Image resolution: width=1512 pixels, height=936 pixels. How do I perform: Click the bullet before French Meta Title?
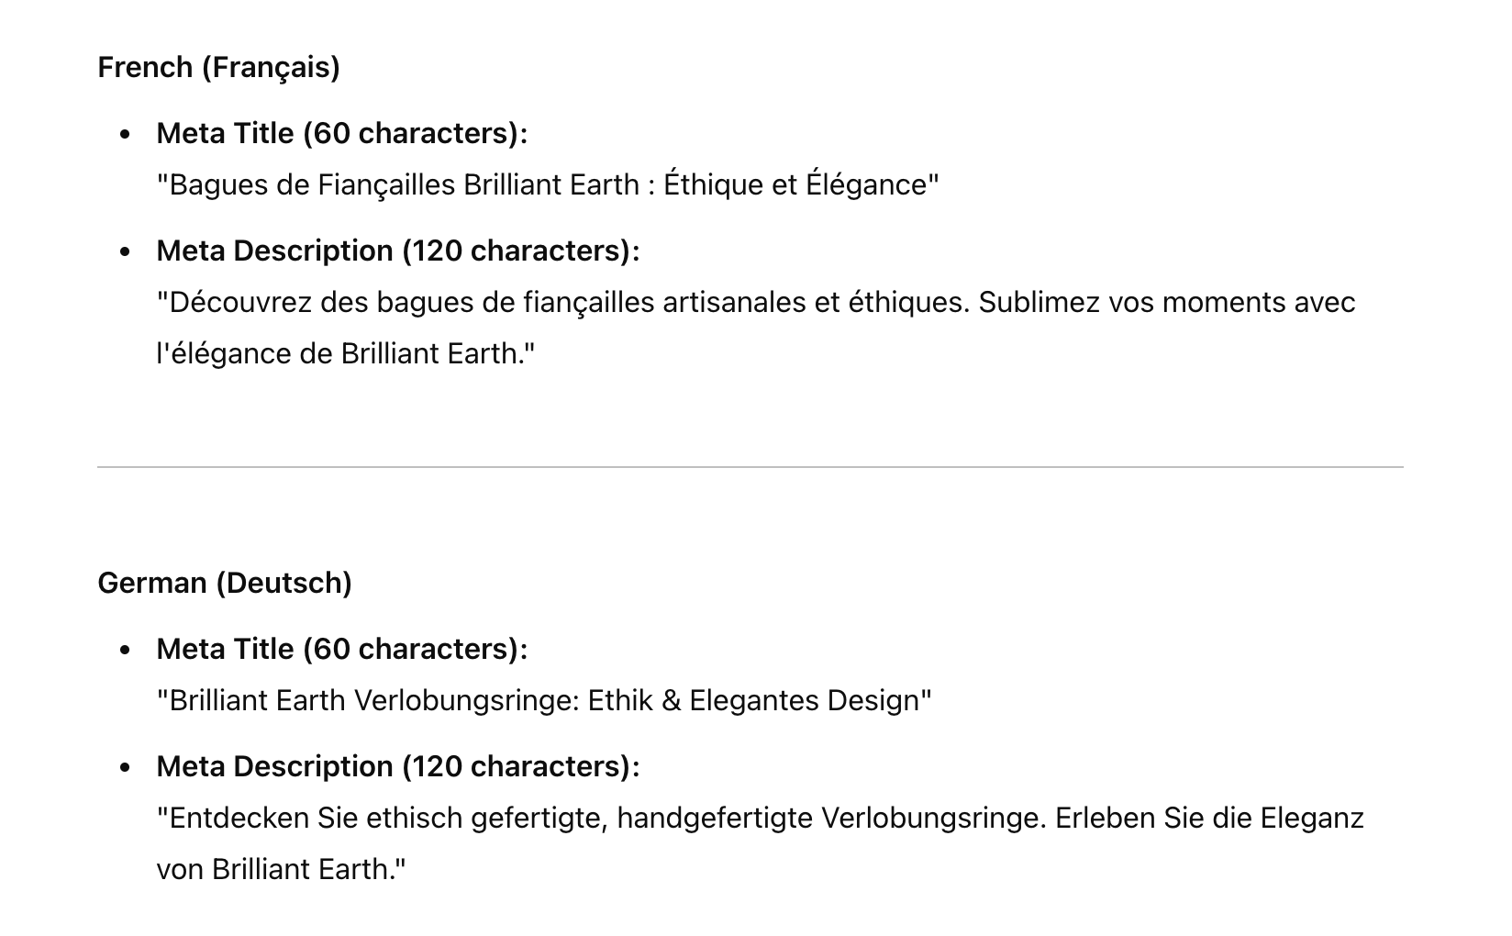[x=126, y=134]
